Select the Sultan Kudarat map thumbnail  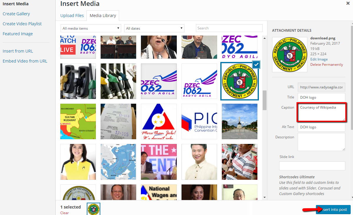click(x=78, y=121)
